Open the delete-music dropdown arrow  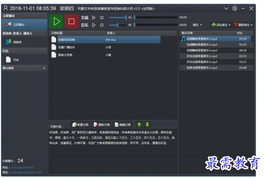pyautogui.click(x=252, y=25)
